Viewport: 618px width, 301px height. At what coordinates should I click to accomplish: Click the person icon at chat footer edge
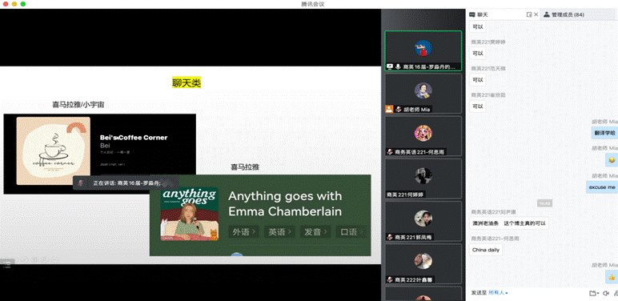pyautogui.click(x=616, y=293)
